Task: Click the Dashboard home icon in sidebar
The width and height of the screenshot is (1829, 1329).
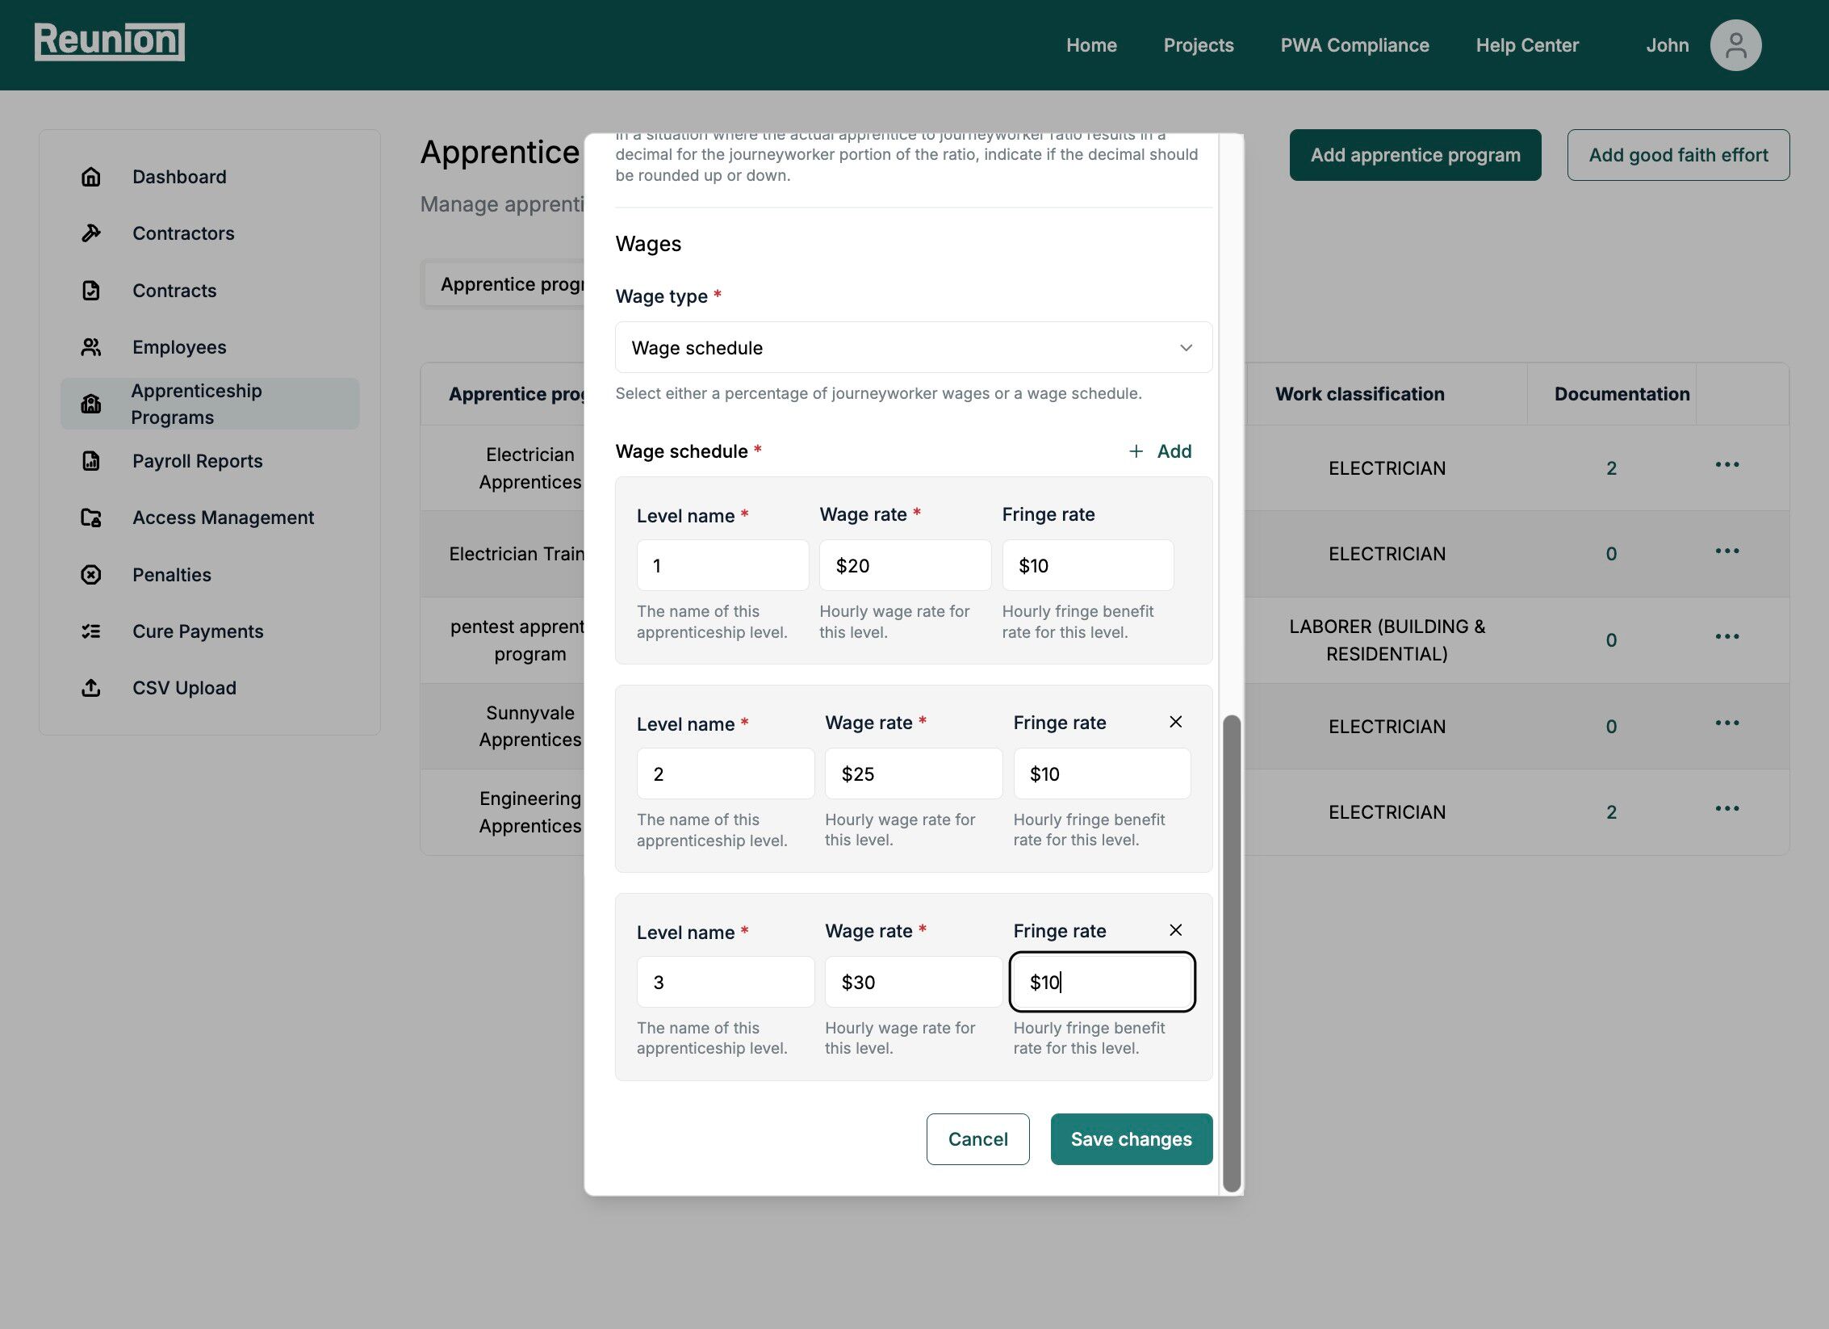Action: click(x=91, y=177)
